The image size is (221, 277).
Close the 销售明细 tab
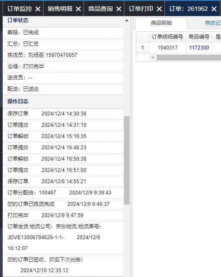click(x=78, y=9)
